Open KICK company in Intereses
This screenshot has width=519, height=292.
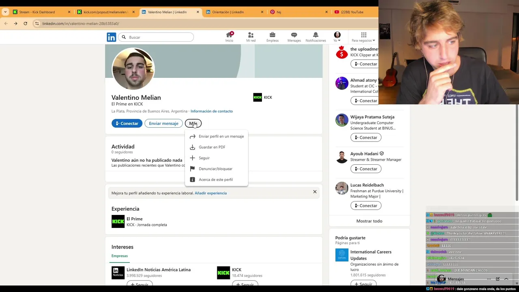(x=237, y=270)
